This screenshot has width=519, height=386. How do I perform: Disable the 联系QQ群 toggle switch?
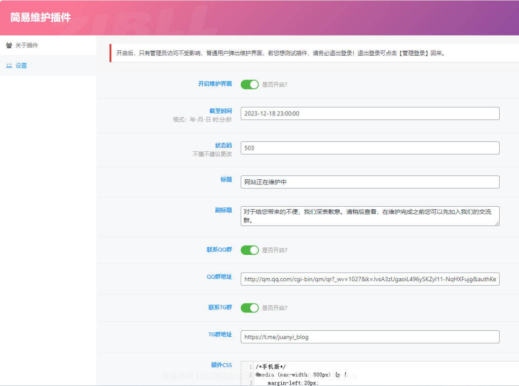[x=249, y=250]
